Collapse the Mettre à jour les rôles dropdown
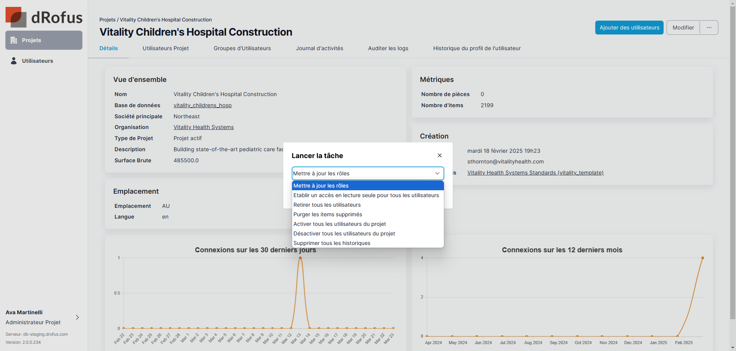Screen dimensions: 736x351 437,173
